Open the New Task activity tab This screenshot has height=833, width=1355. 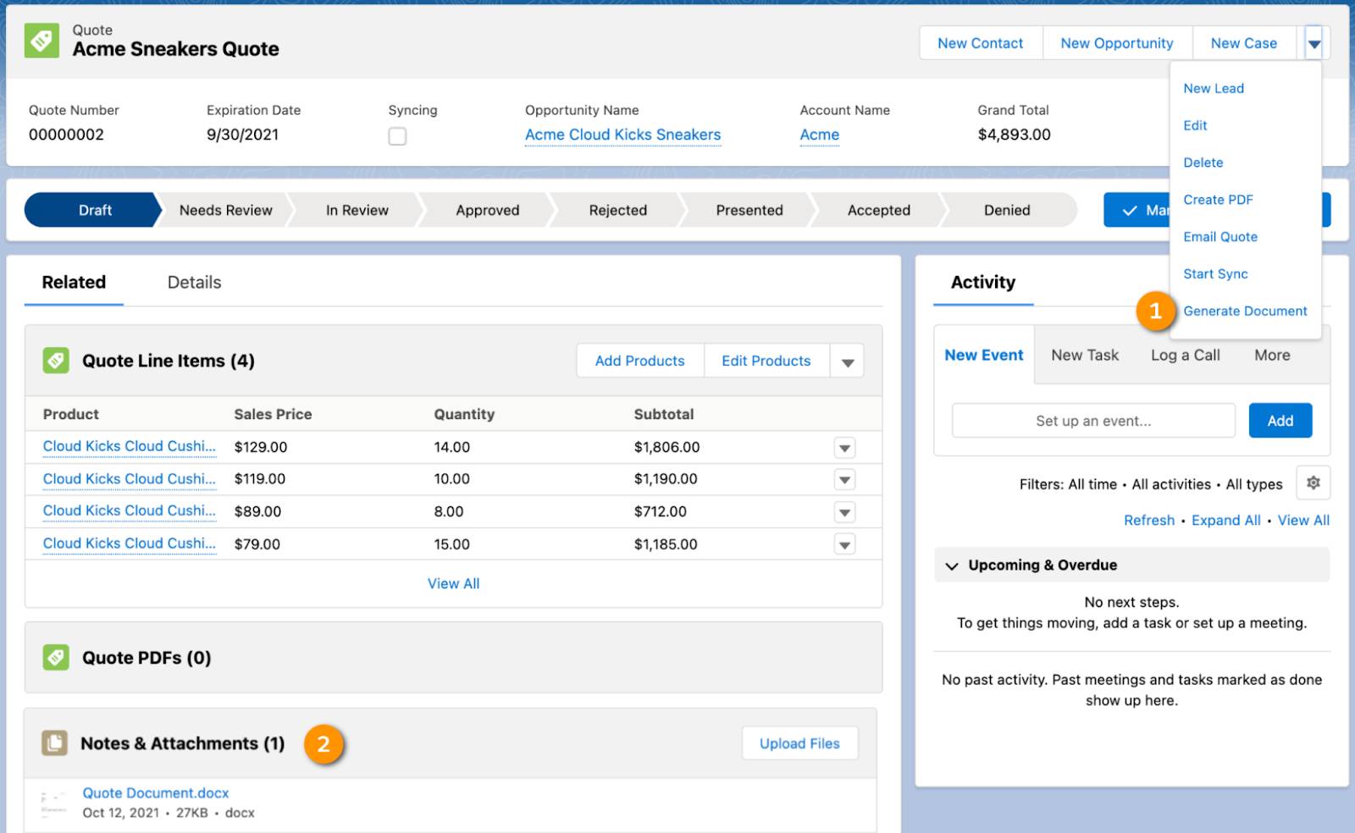pos(1085,355)
